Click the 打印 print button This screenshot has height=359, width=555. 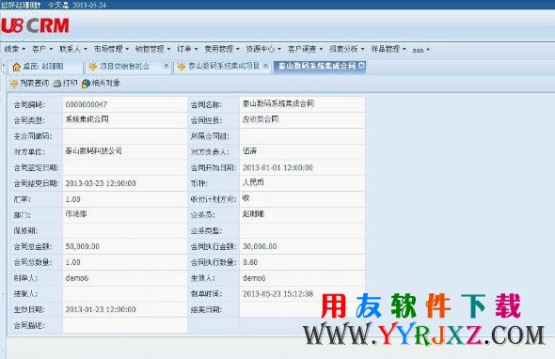coord(65,84)
